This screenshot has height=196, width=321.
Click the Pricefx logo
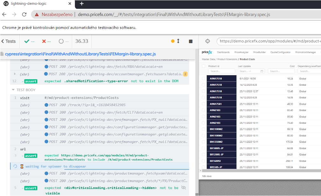[x=207, y=52]
